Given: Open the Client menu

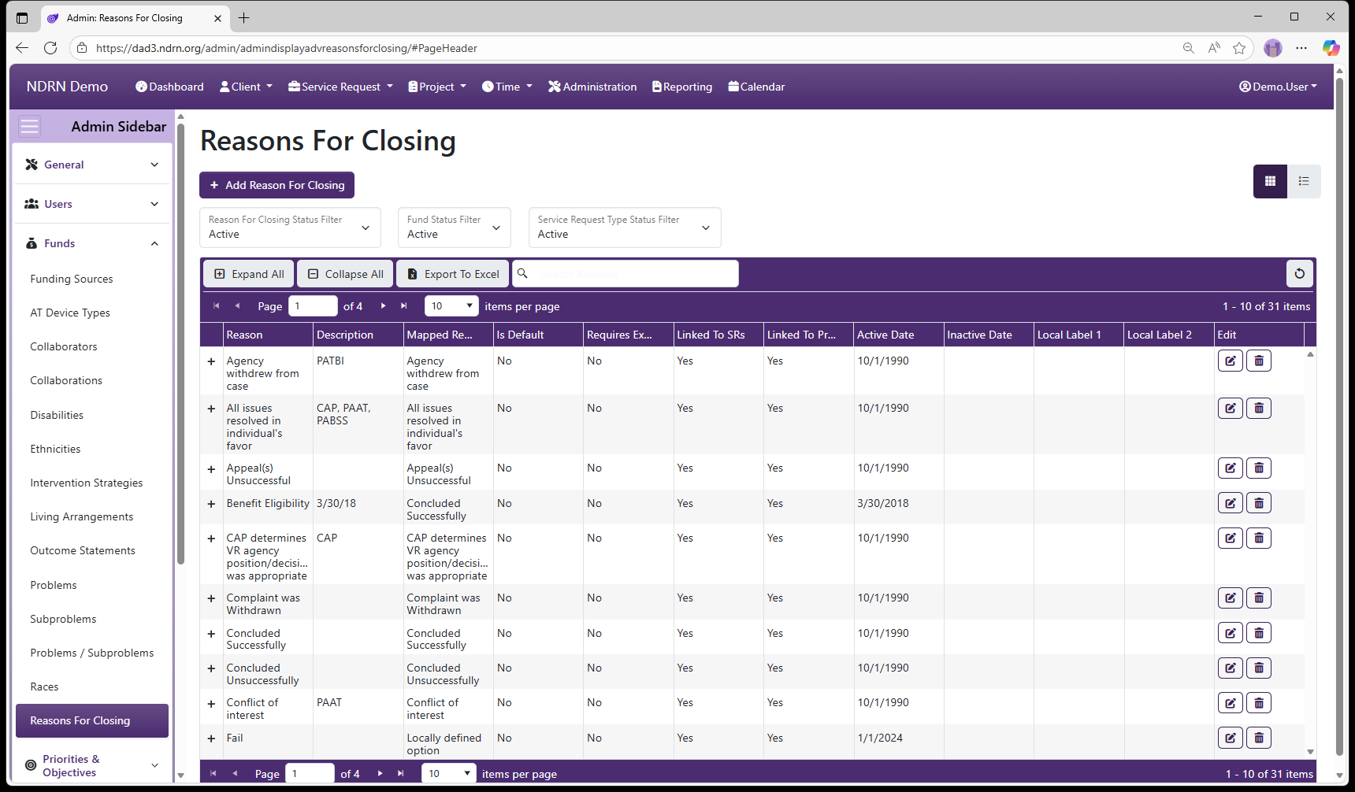Looking at the screenshot, I should [x=246, y=87].
